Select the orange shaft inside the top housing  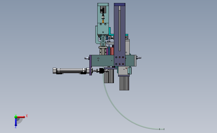point(103,21)
